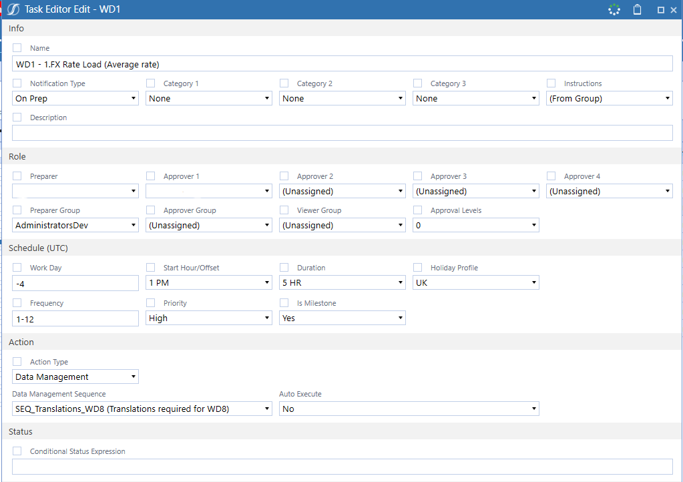Select the task Name text field
Screen dimensions: 683x482
click(x=342, y=63)
